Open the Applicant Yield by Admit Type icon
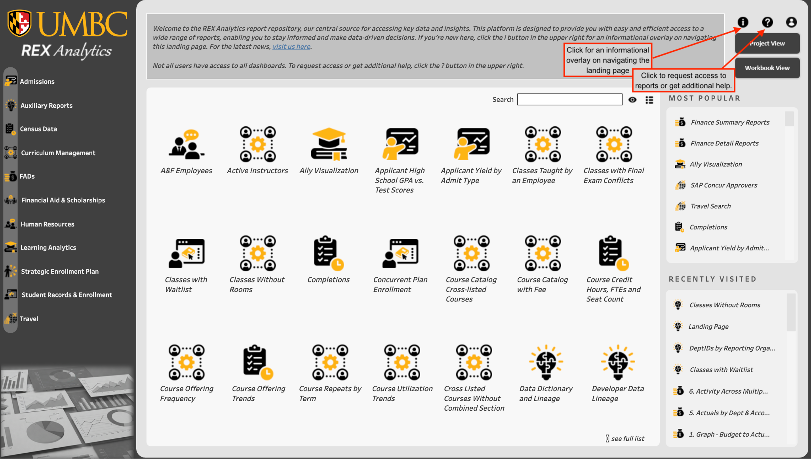Image resolution: width=811 pixels, height=459 pixels. [x=472, y=144]
